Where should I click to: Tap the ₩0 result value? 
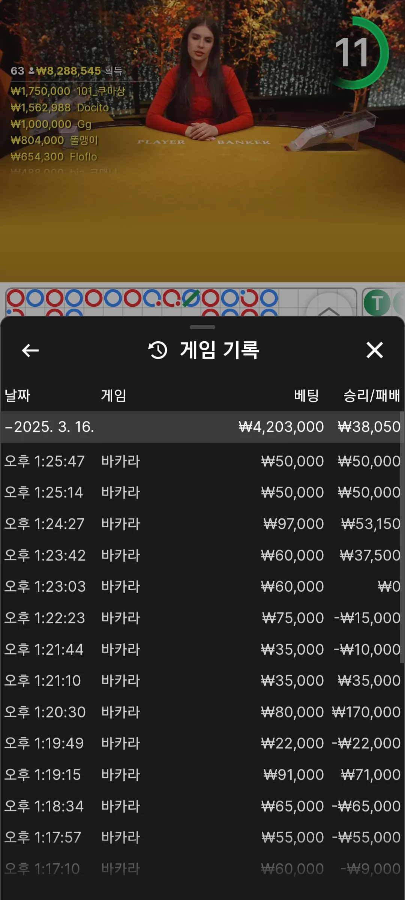click(389, 586)
